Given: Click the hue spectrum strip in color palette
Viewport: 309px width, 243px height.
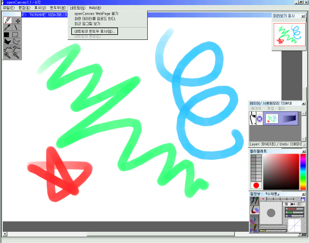Looking at the screenshot, I should [303, 172].
